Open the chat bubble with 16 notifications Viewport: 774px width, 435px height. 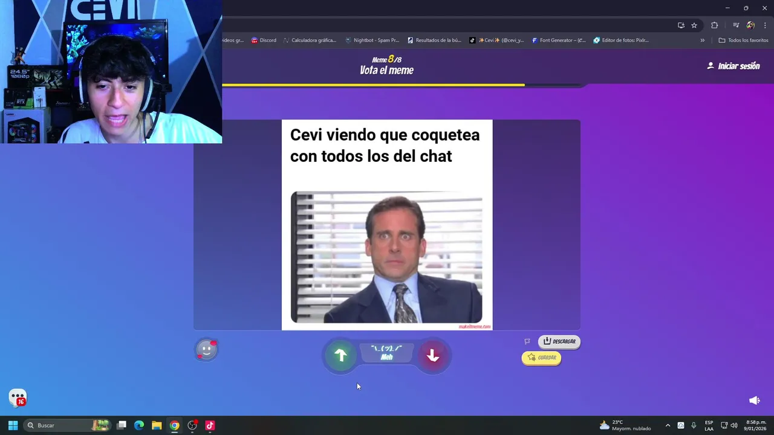(x=18, y=398)
